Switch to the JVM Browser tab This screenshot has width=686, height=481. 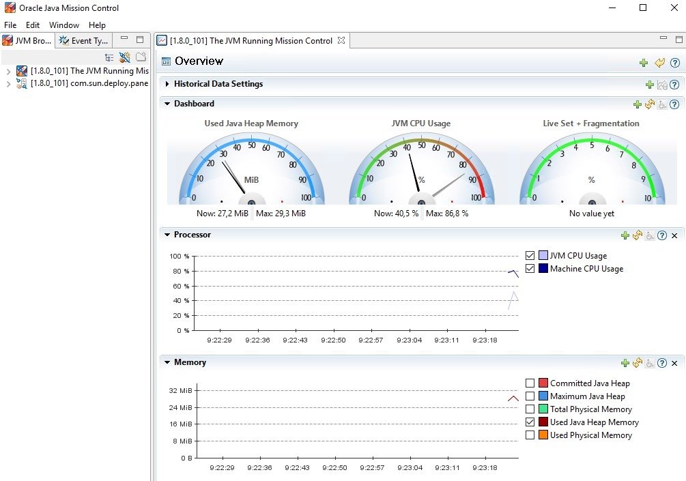click(x=27, y=41)
